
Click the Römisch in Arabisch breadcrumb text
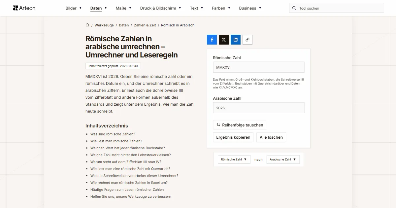(x=178, y=25)
